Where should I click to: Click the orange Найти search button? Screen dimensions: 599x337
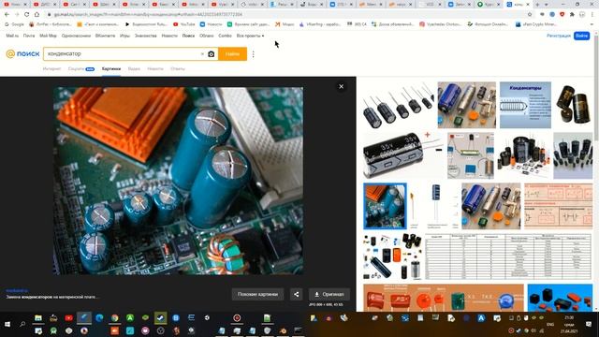[232, 54]
